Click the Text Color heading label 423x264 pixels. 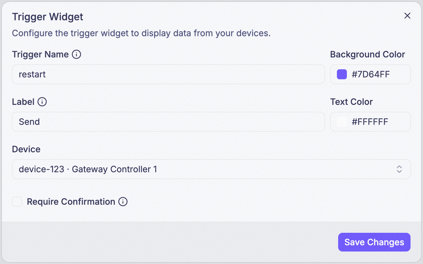352,102
